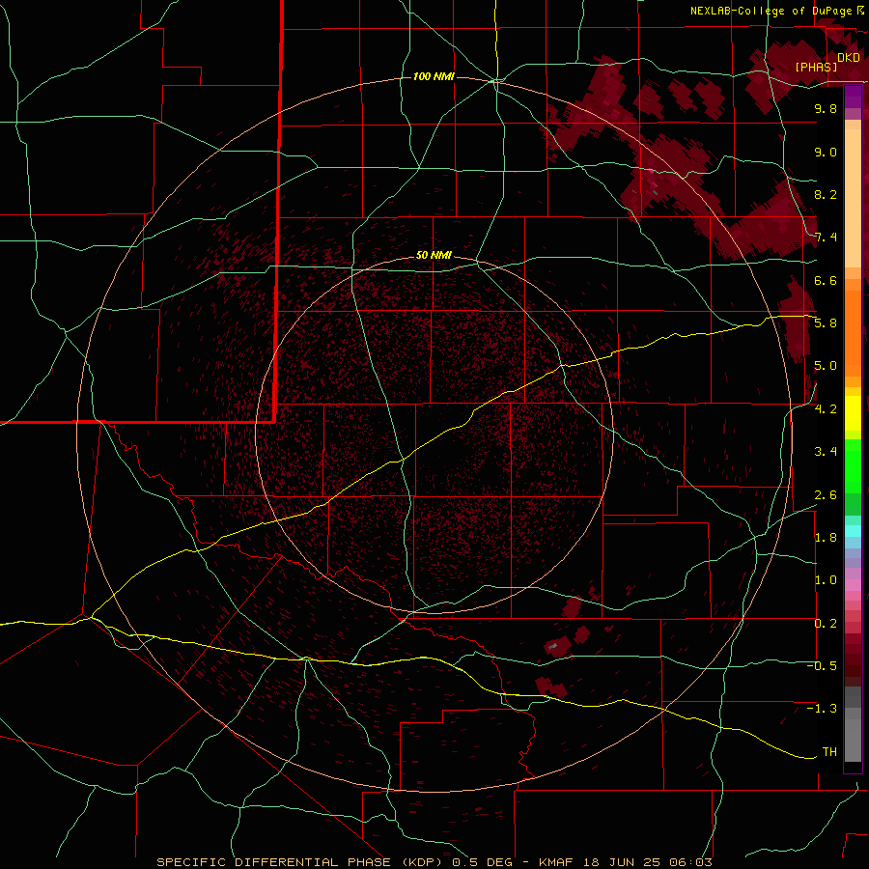Click the 2.6 scale value
This screenshot has height=869, width=869.
click(826, 495)
